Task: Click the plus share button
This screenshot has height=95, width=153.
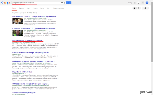Action: (143, 3)
